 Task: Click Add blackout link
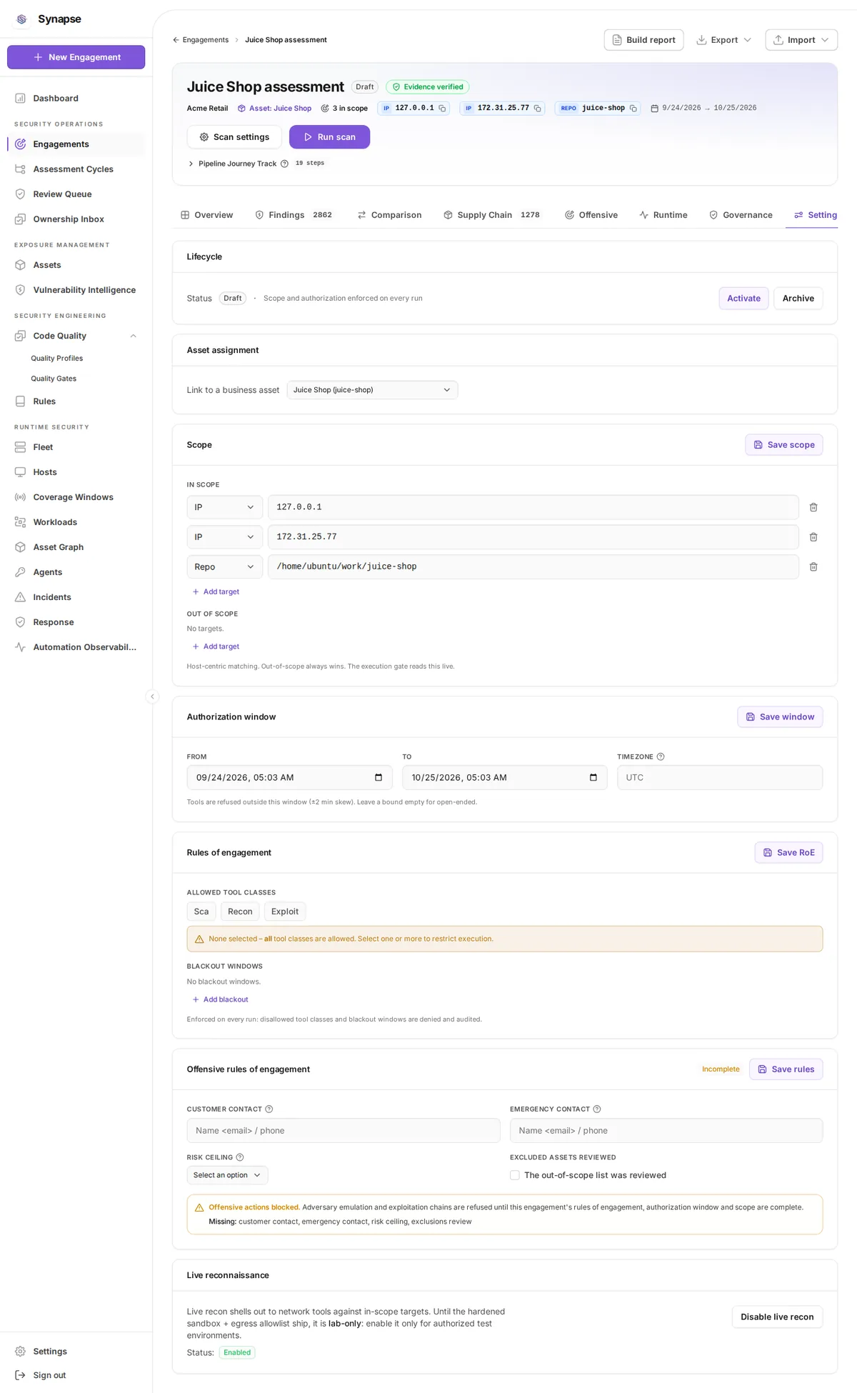coord(220,999)
